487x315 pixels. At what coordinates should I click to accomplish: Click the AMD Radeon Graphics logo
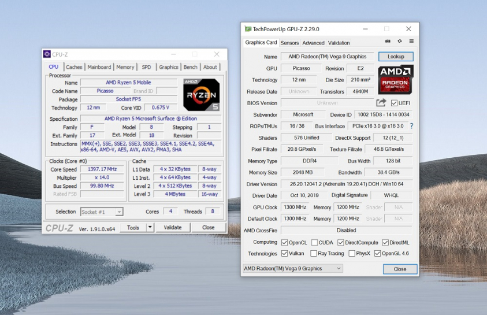pyautogui.click(x=396, y=79)
